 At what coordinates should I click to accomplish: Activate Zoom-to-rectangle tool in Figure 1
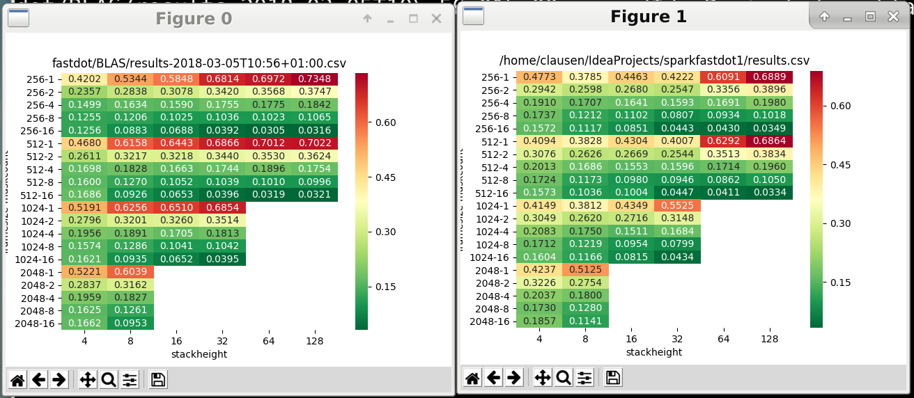[564, 378]
